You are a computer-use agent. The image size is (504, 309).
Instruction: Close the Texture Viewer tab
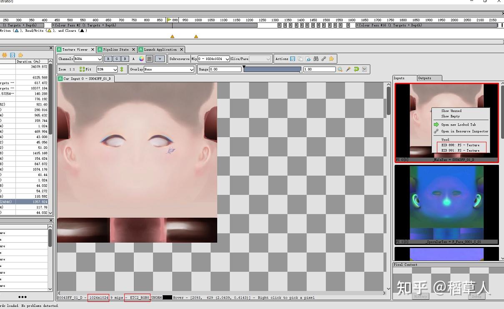click(93, 50)
